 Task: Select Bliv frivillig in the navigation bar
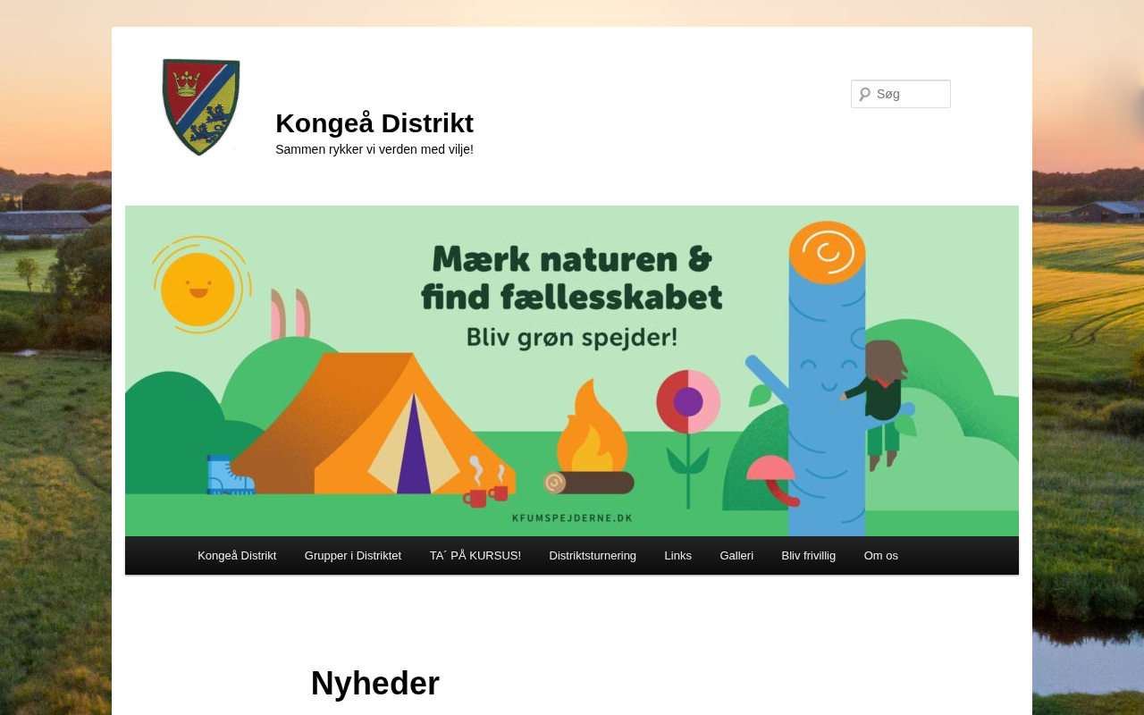pos(809,555)
